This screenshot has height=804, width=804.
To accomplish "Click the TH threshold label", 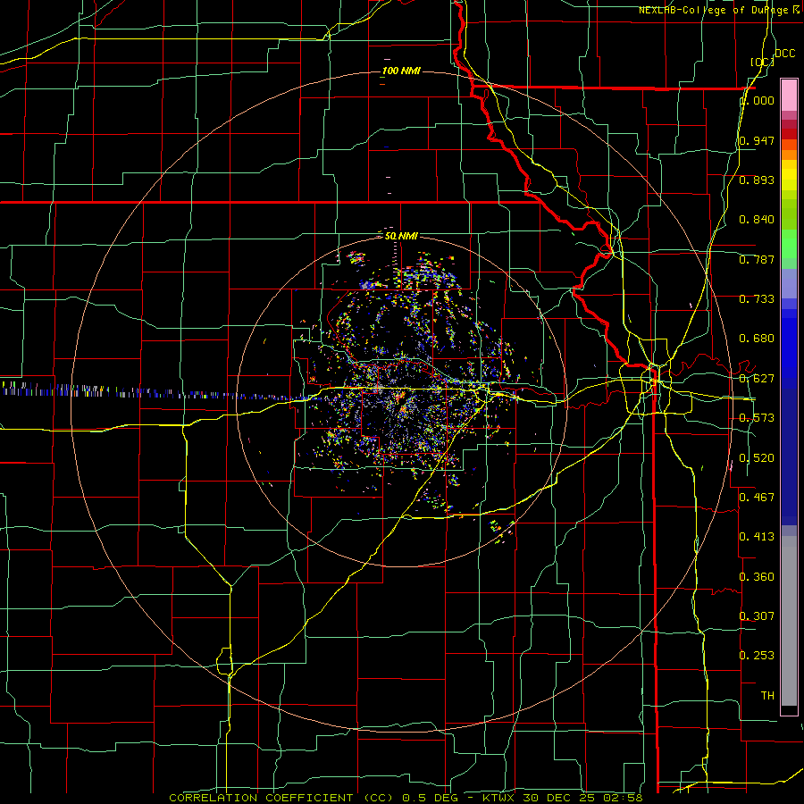I will tap(767, 696).
